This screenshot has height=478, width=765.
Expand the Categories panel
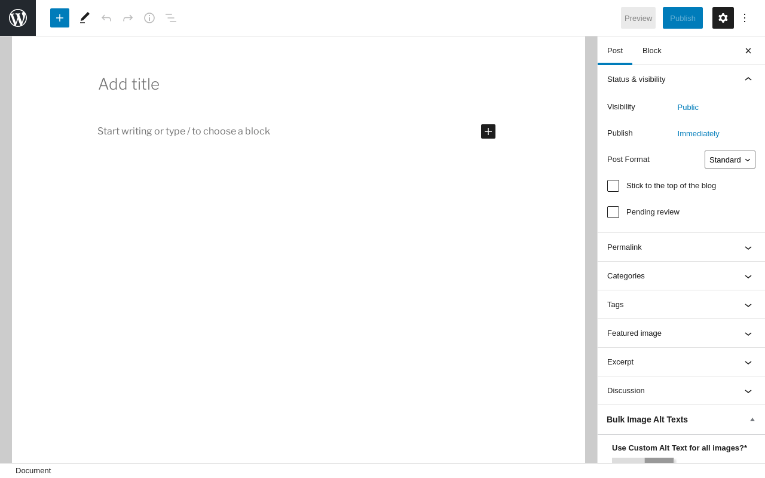681,276
